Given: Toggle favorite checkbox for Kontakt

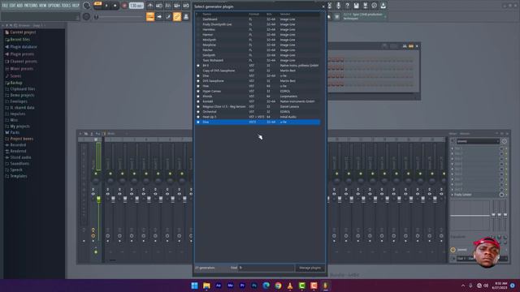Looking at the screenshot, I should point(198,101).
